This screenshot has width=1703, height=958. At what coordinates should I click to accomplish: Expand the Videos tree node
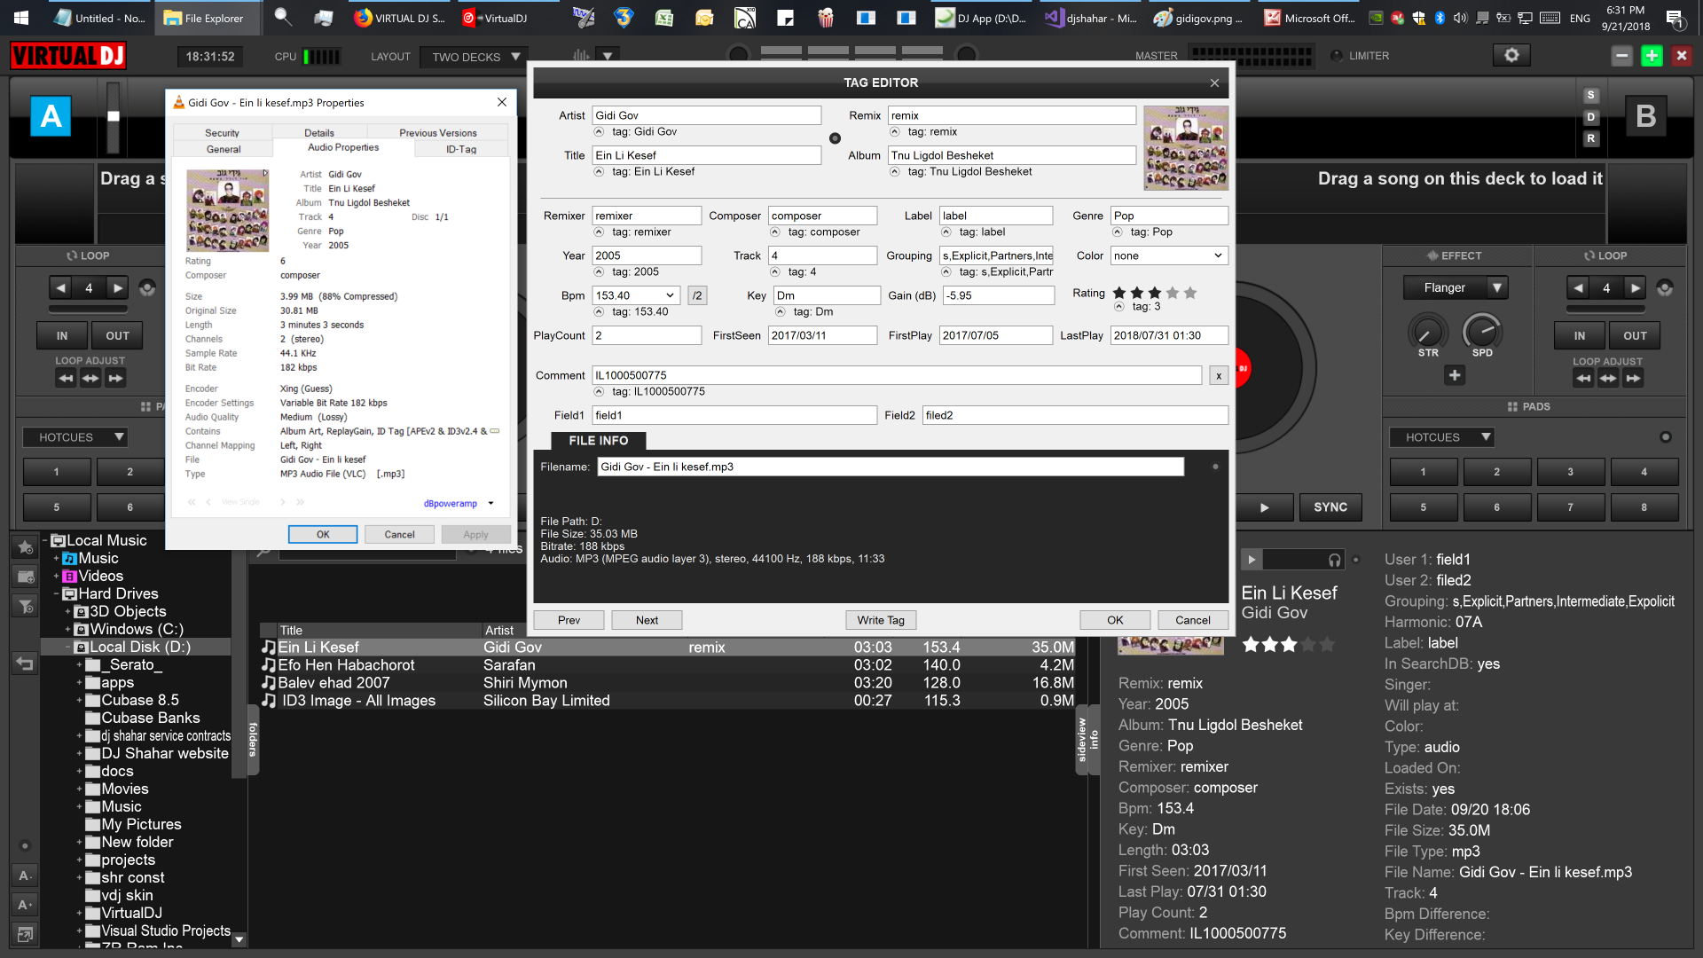tap(57, 577)
